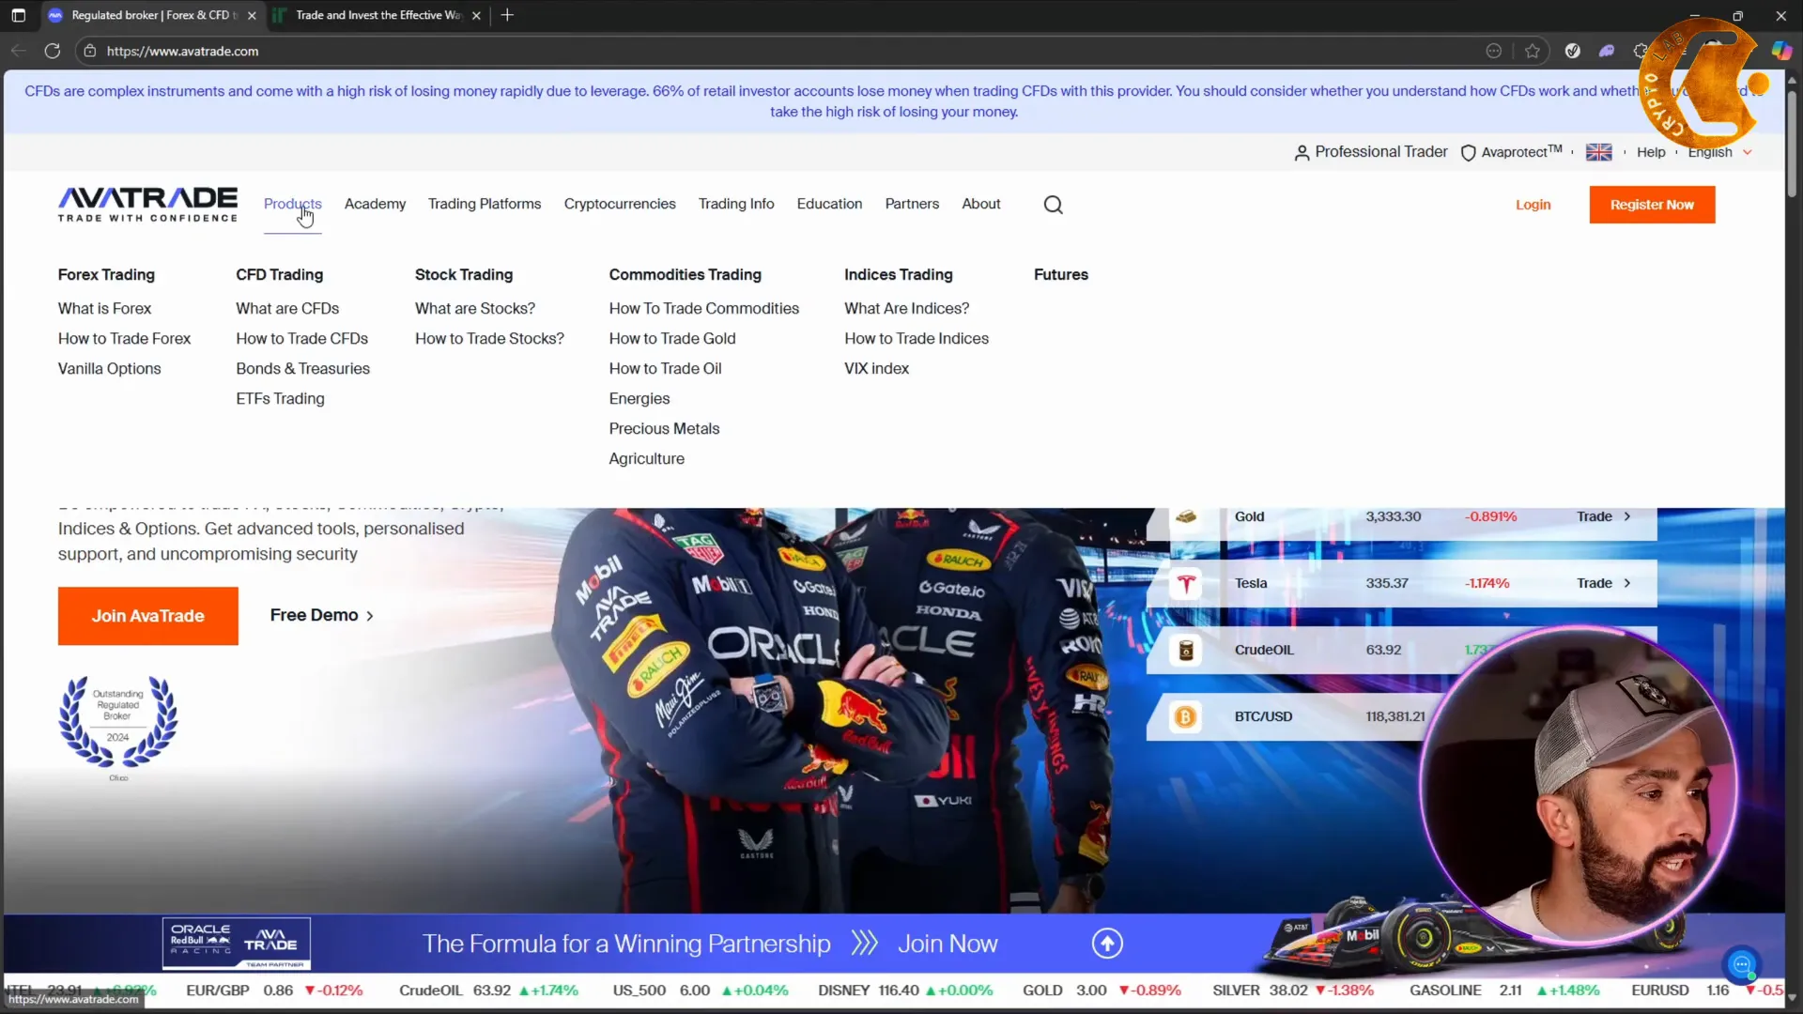Click the Free Demo arrow link
Viewport: 1803px width, 1014px height.
pos(322,615)
